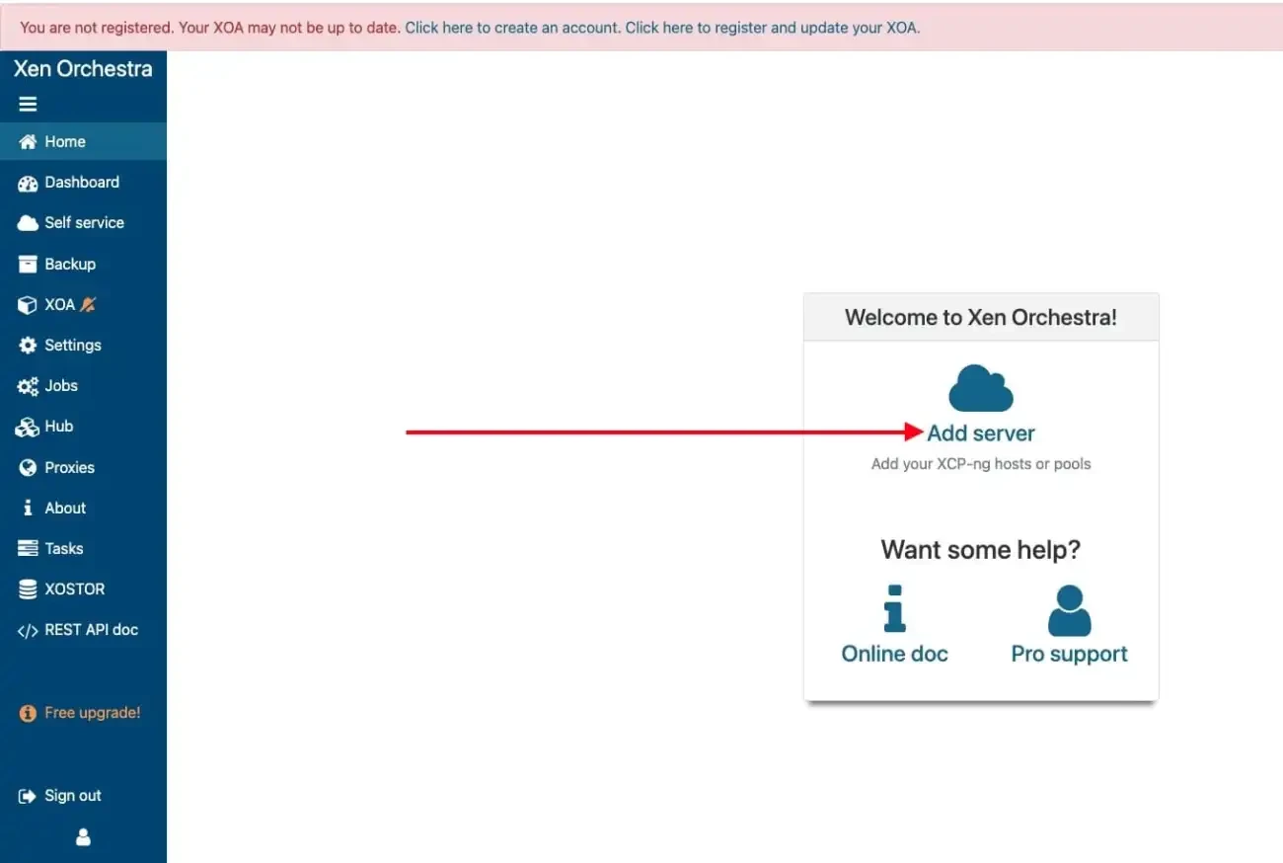Click the Tasks list icon

(28, 548)
